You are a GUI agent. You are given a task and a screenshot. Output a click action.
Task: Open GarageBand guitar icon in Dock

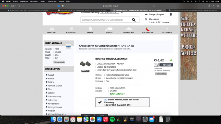(125, 119)
